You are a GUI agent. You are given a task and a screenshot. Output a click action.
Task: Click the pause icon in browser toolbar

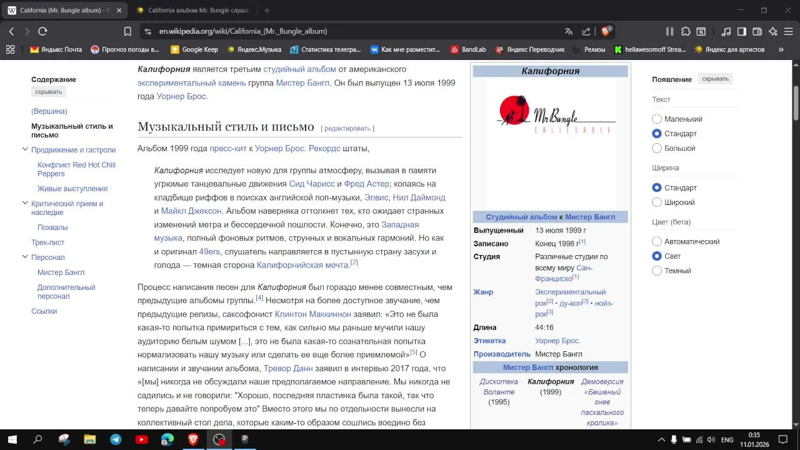pyautogui.click(x=669, y=31)
